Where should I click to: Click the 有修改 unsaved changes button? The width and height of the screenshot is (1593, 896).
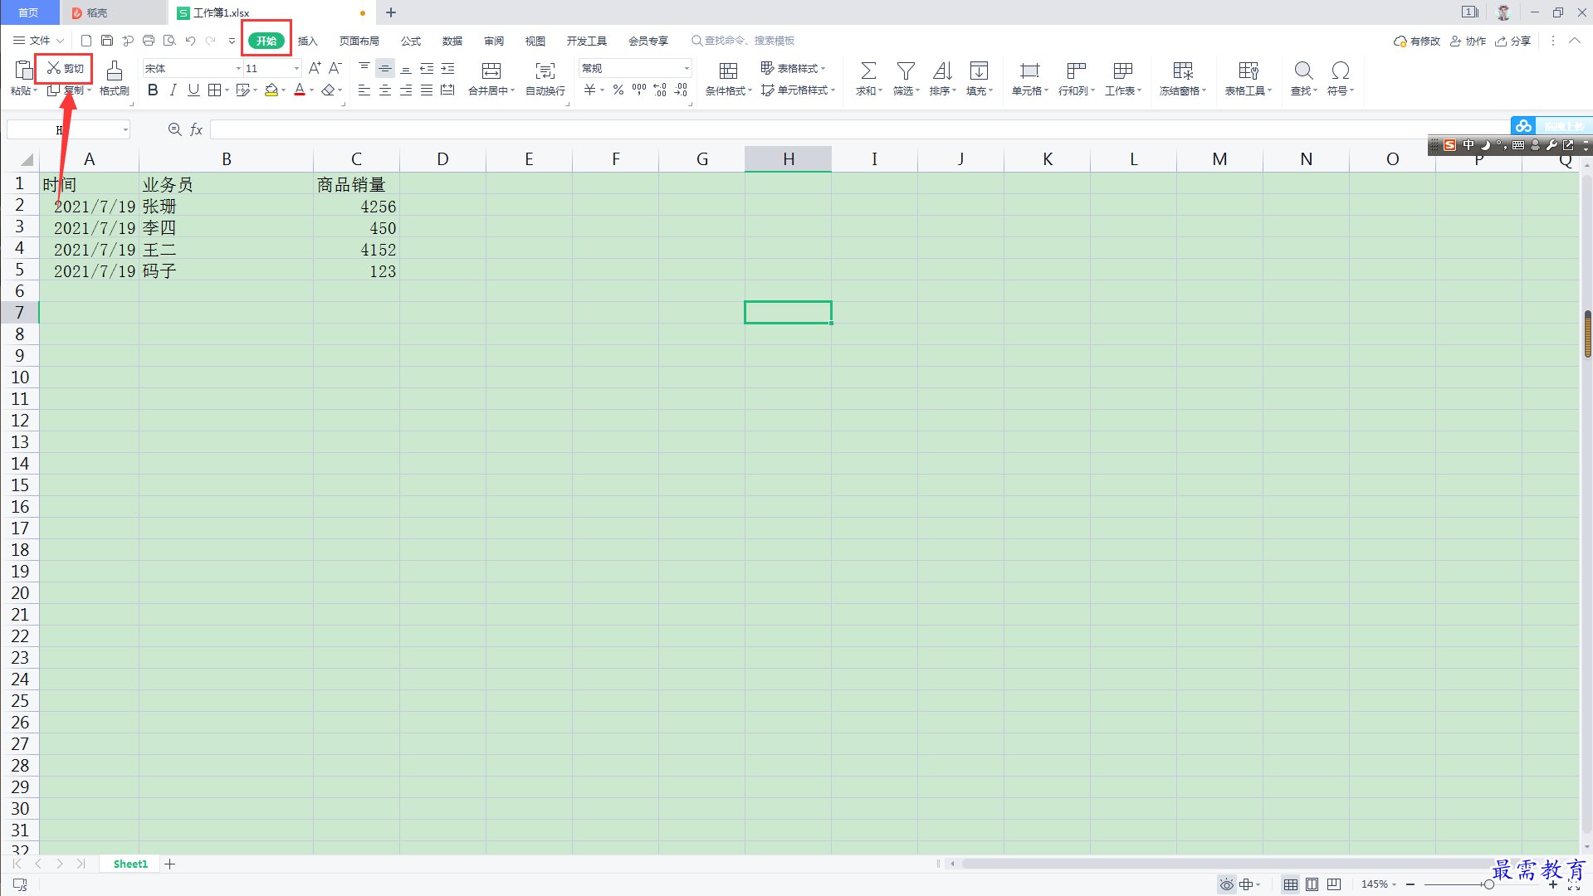pos(1417,41)
